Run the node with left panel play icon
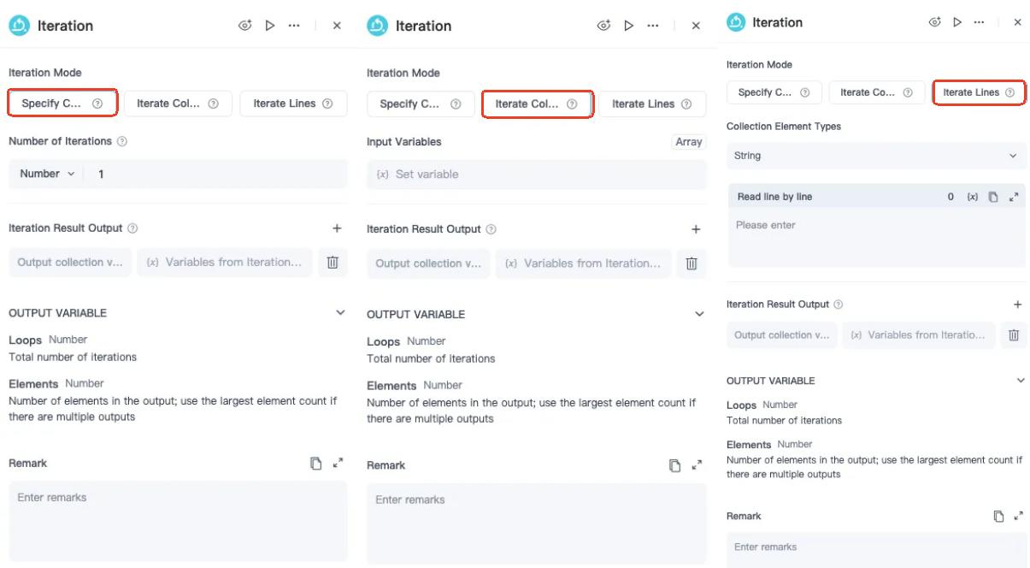The height and width of the screenshot is (568, 1030). (x=270, y=26)
